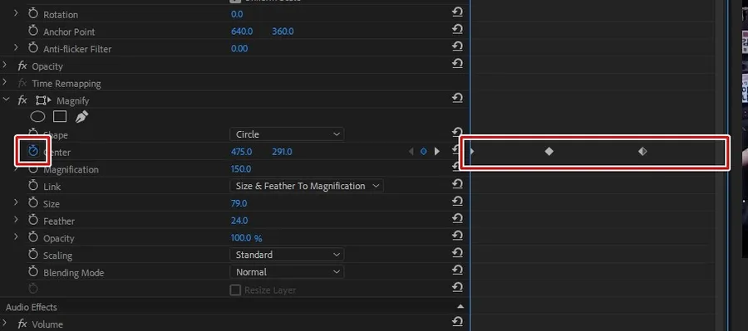748x331 pixels.
Task: Reset the Scaling parameter
Action: [457, 252]
